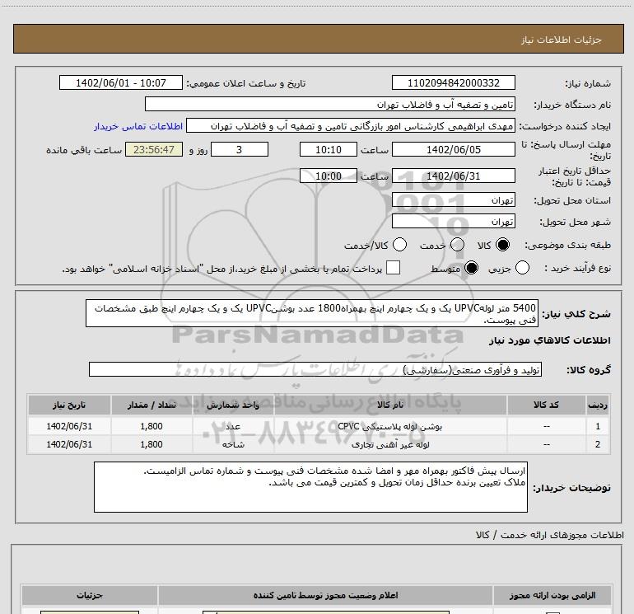Screen dimensions: 634x614
Task: Choose the جزیی purchase type radio
Action: click(x=522, y=268)
